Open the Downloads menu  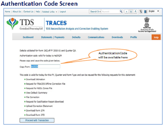point(117,37)
